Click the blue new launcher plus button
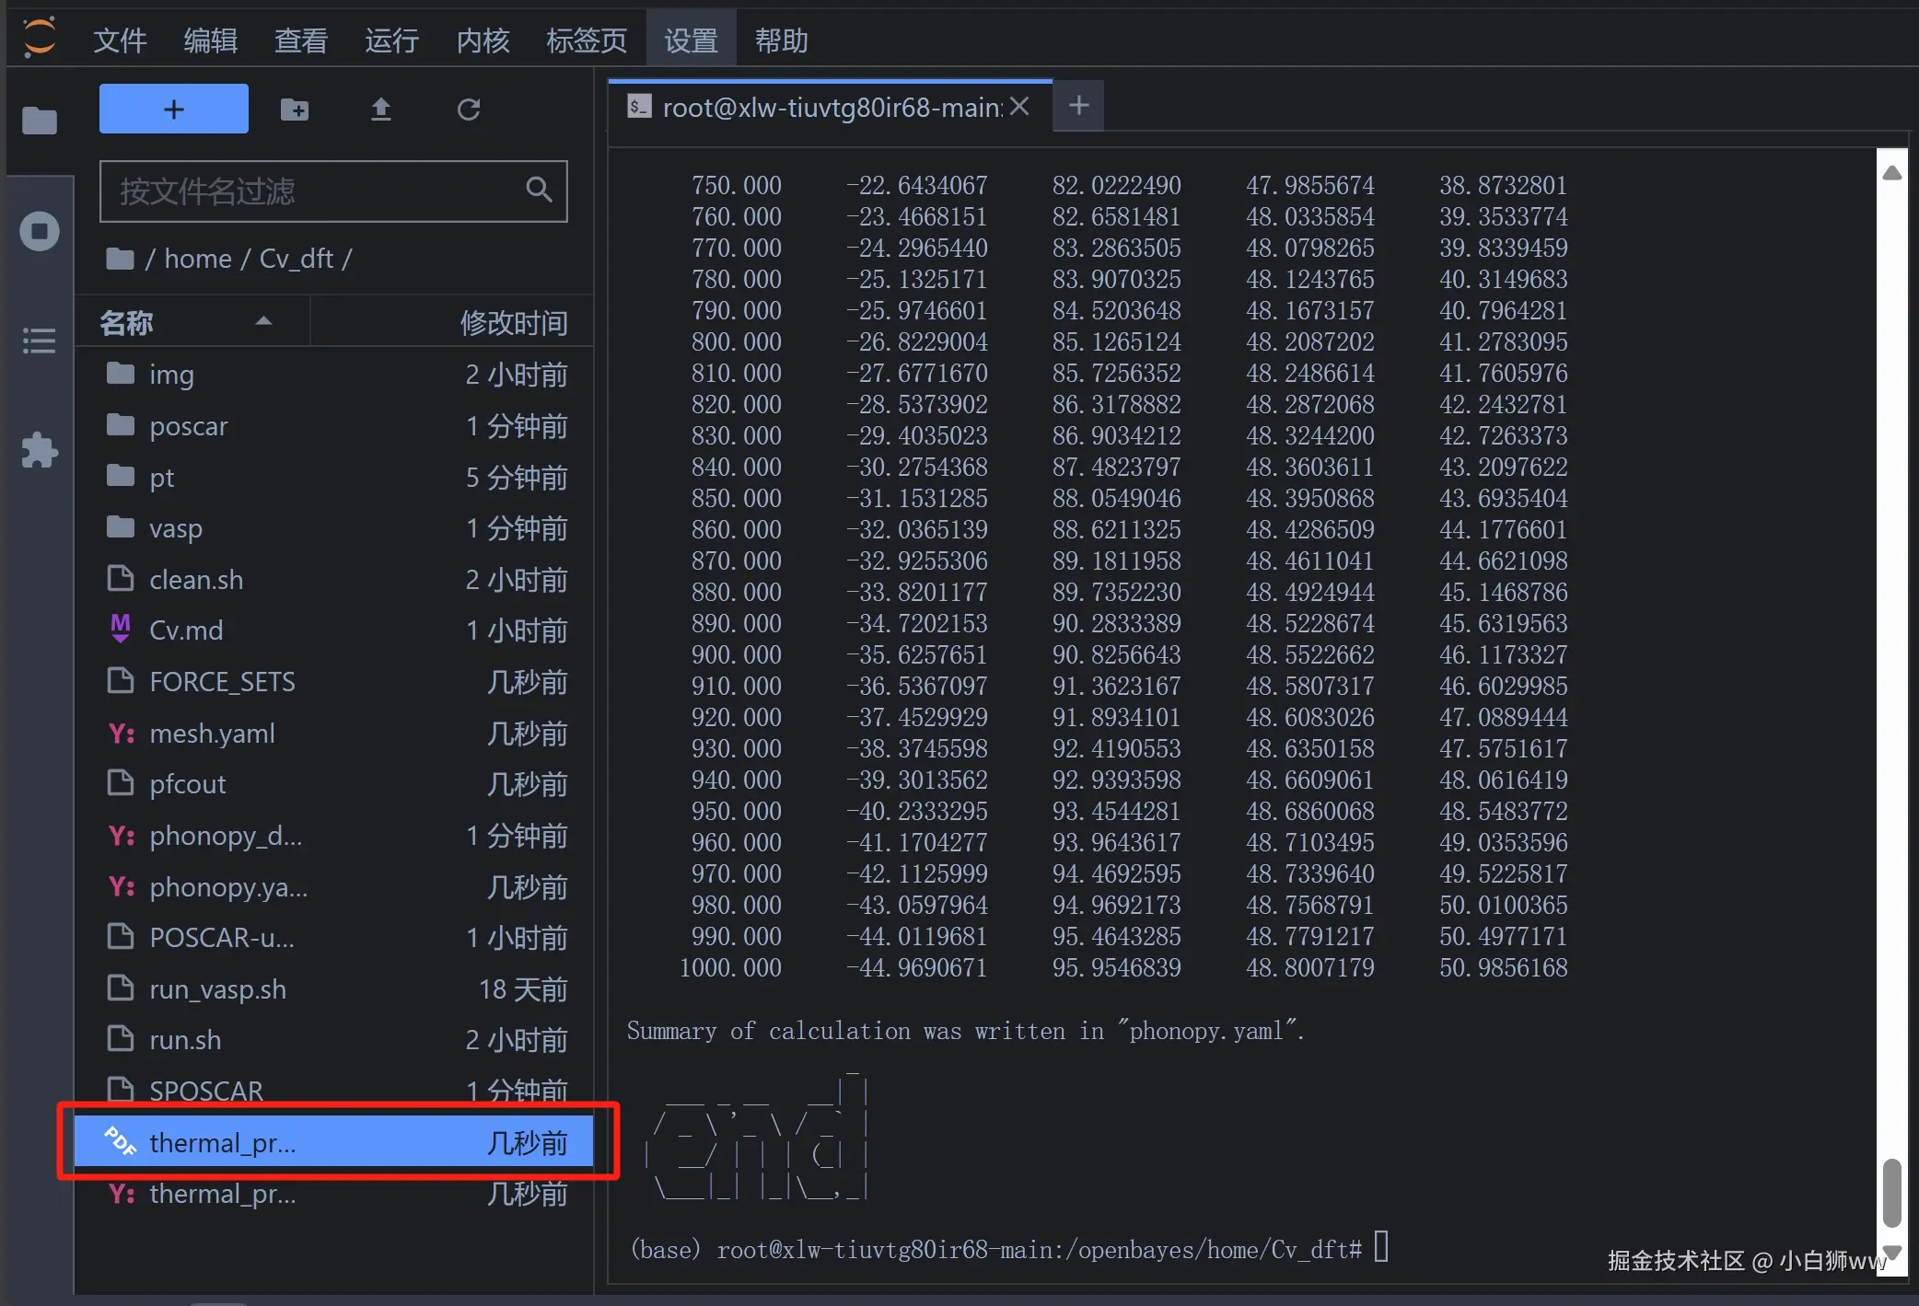 point(173,110)
